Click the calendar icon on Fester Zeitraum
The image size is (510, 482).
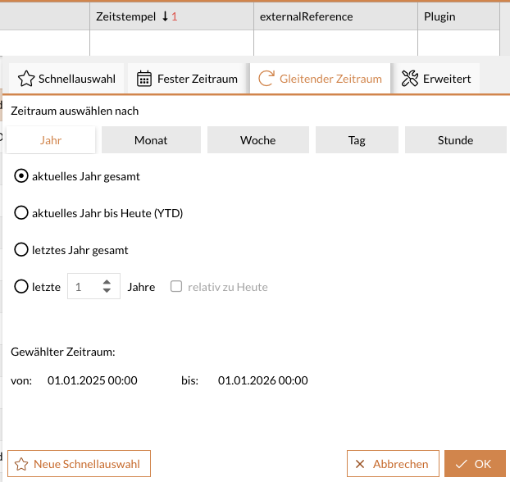coord(144,79)
